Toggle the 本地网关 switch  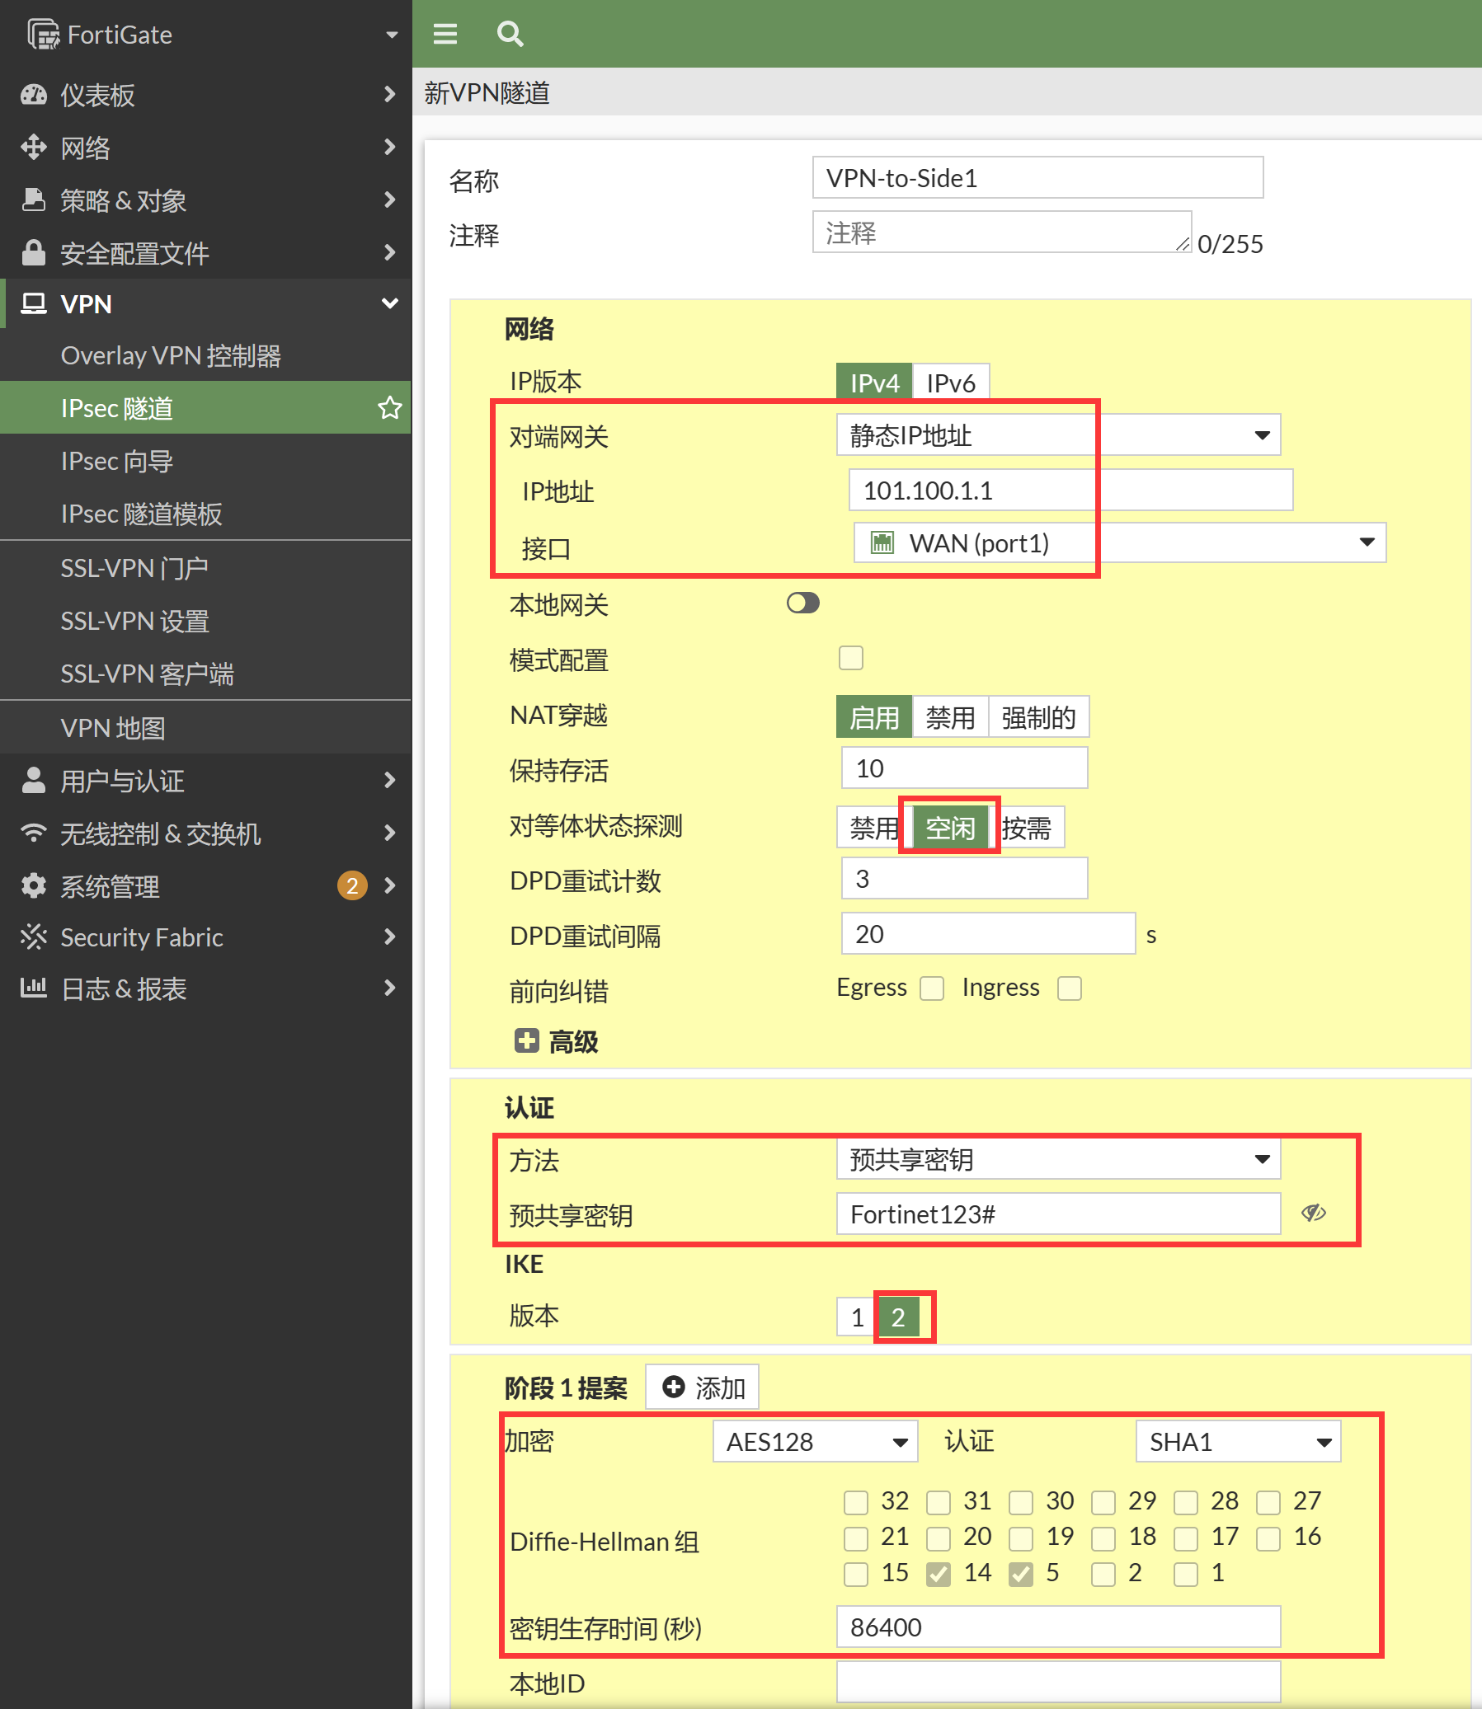(x=802, y=603)
